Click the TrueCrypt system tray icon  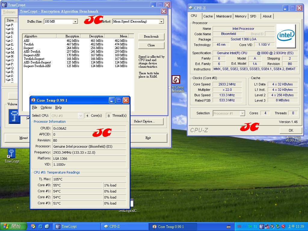261,226
